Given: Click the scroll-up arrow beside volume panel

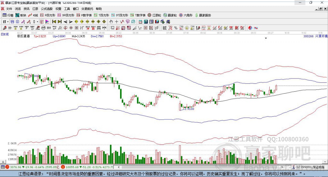Looking at the screenshot, I should 3,162.
